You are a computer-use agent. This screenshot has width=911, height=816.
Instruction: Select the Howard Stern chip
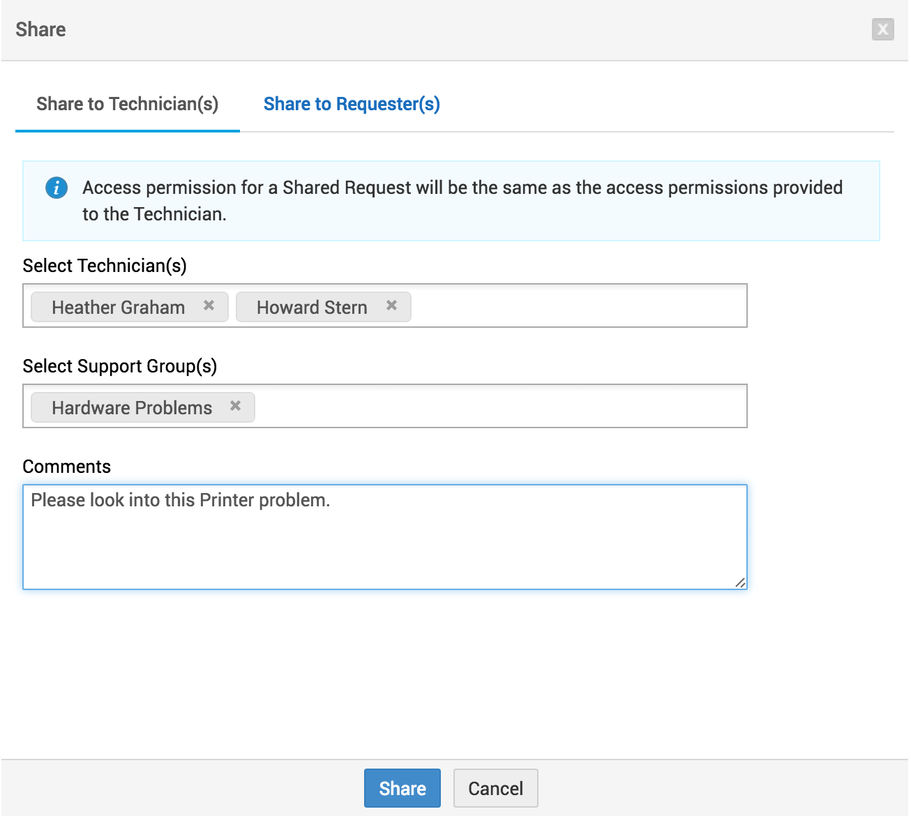click(x=311, y=308)
